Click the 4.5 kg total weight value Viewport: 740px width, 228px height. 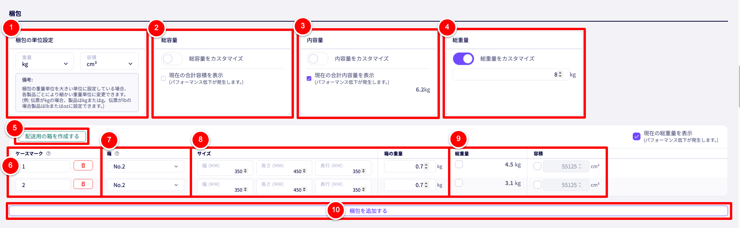[x=513, y=165]
